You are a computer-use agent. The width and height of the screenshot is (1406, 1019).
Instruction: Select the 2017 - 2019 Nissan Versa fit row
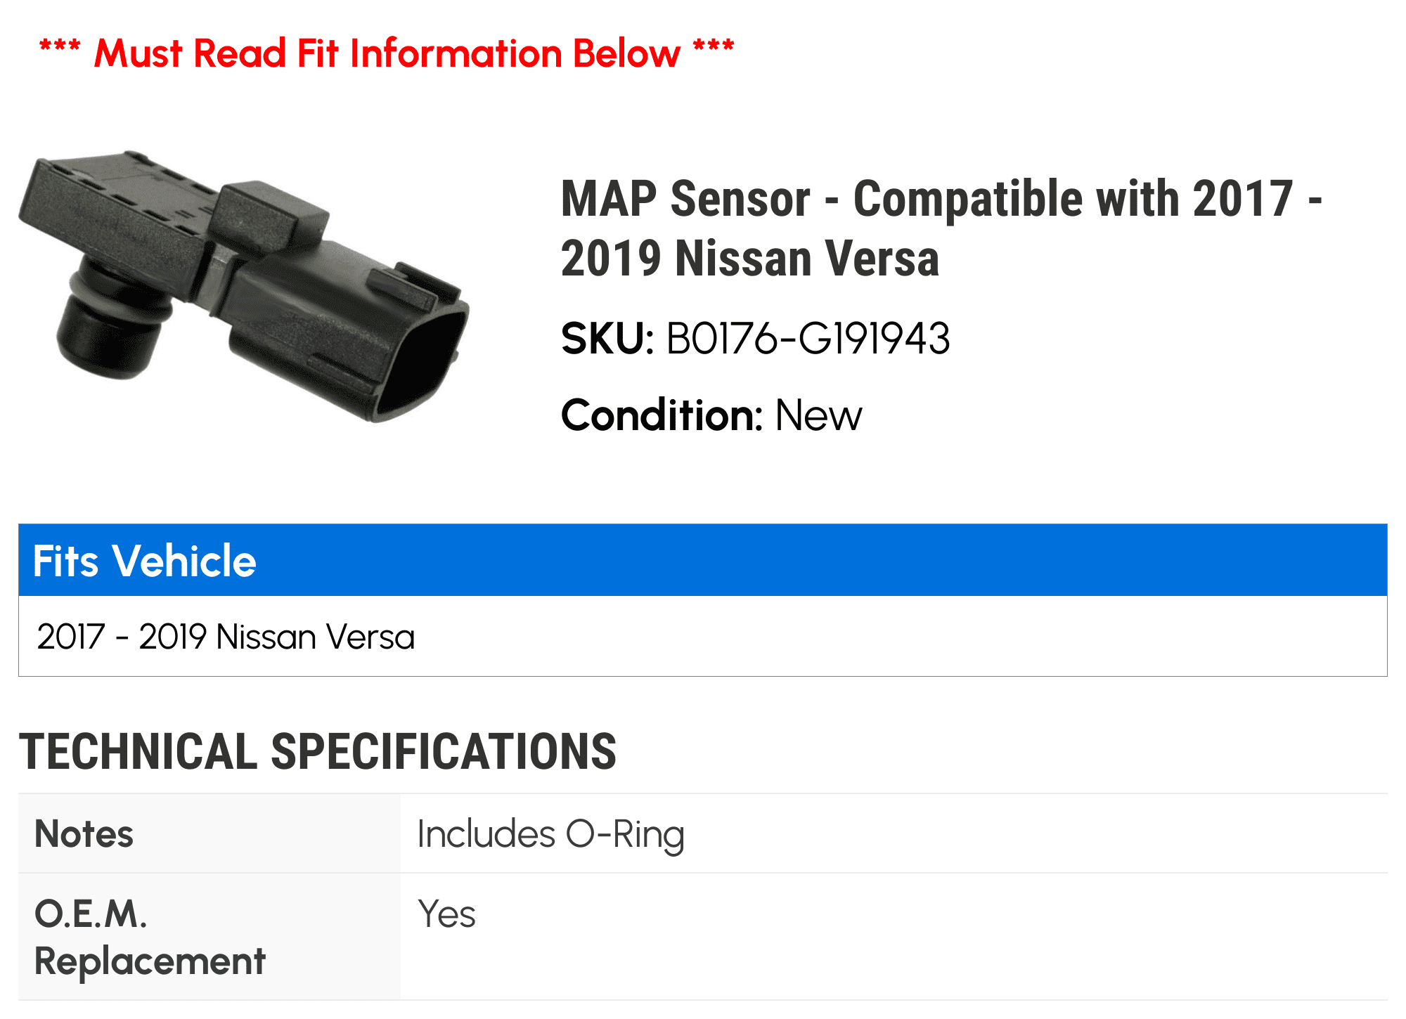coord(226,637)
